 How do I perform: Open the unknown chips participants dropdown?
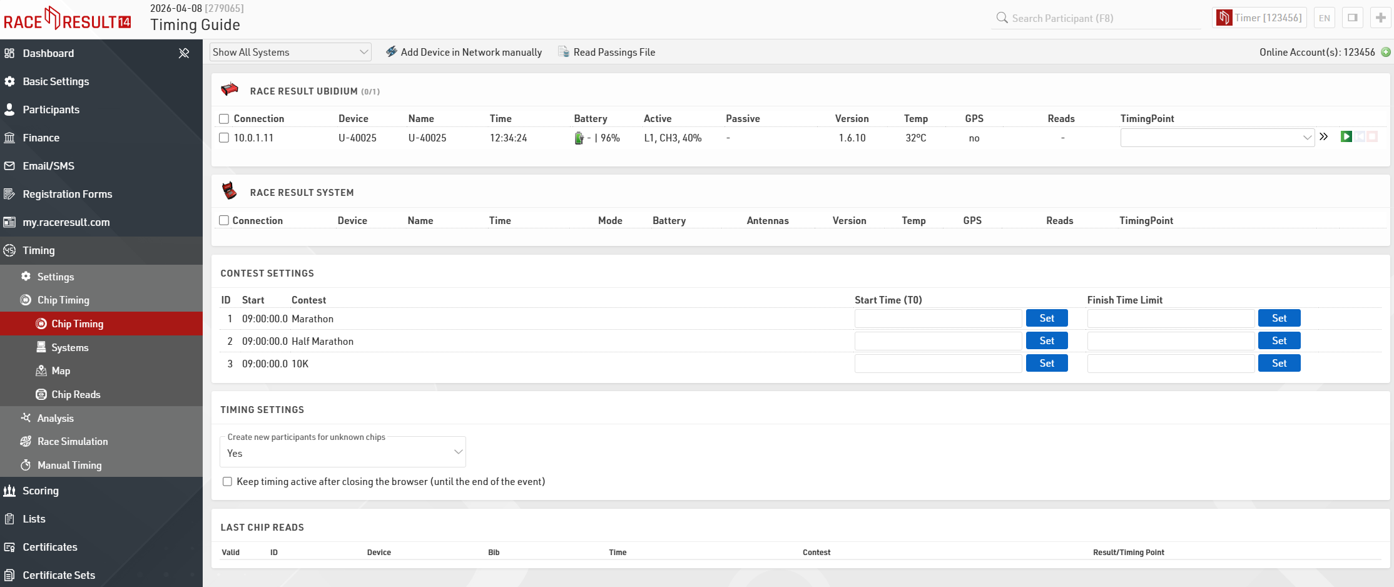coord(343,453)
